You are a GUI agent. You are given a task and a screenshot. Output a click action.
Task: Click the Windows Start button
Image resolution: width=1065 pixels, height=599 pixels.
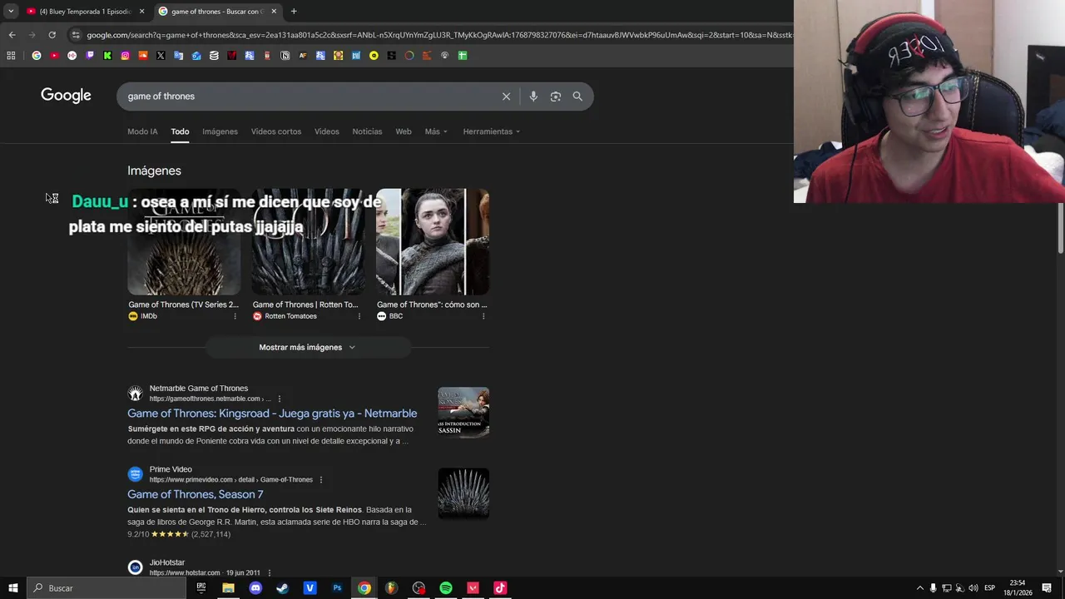(12, 588)
